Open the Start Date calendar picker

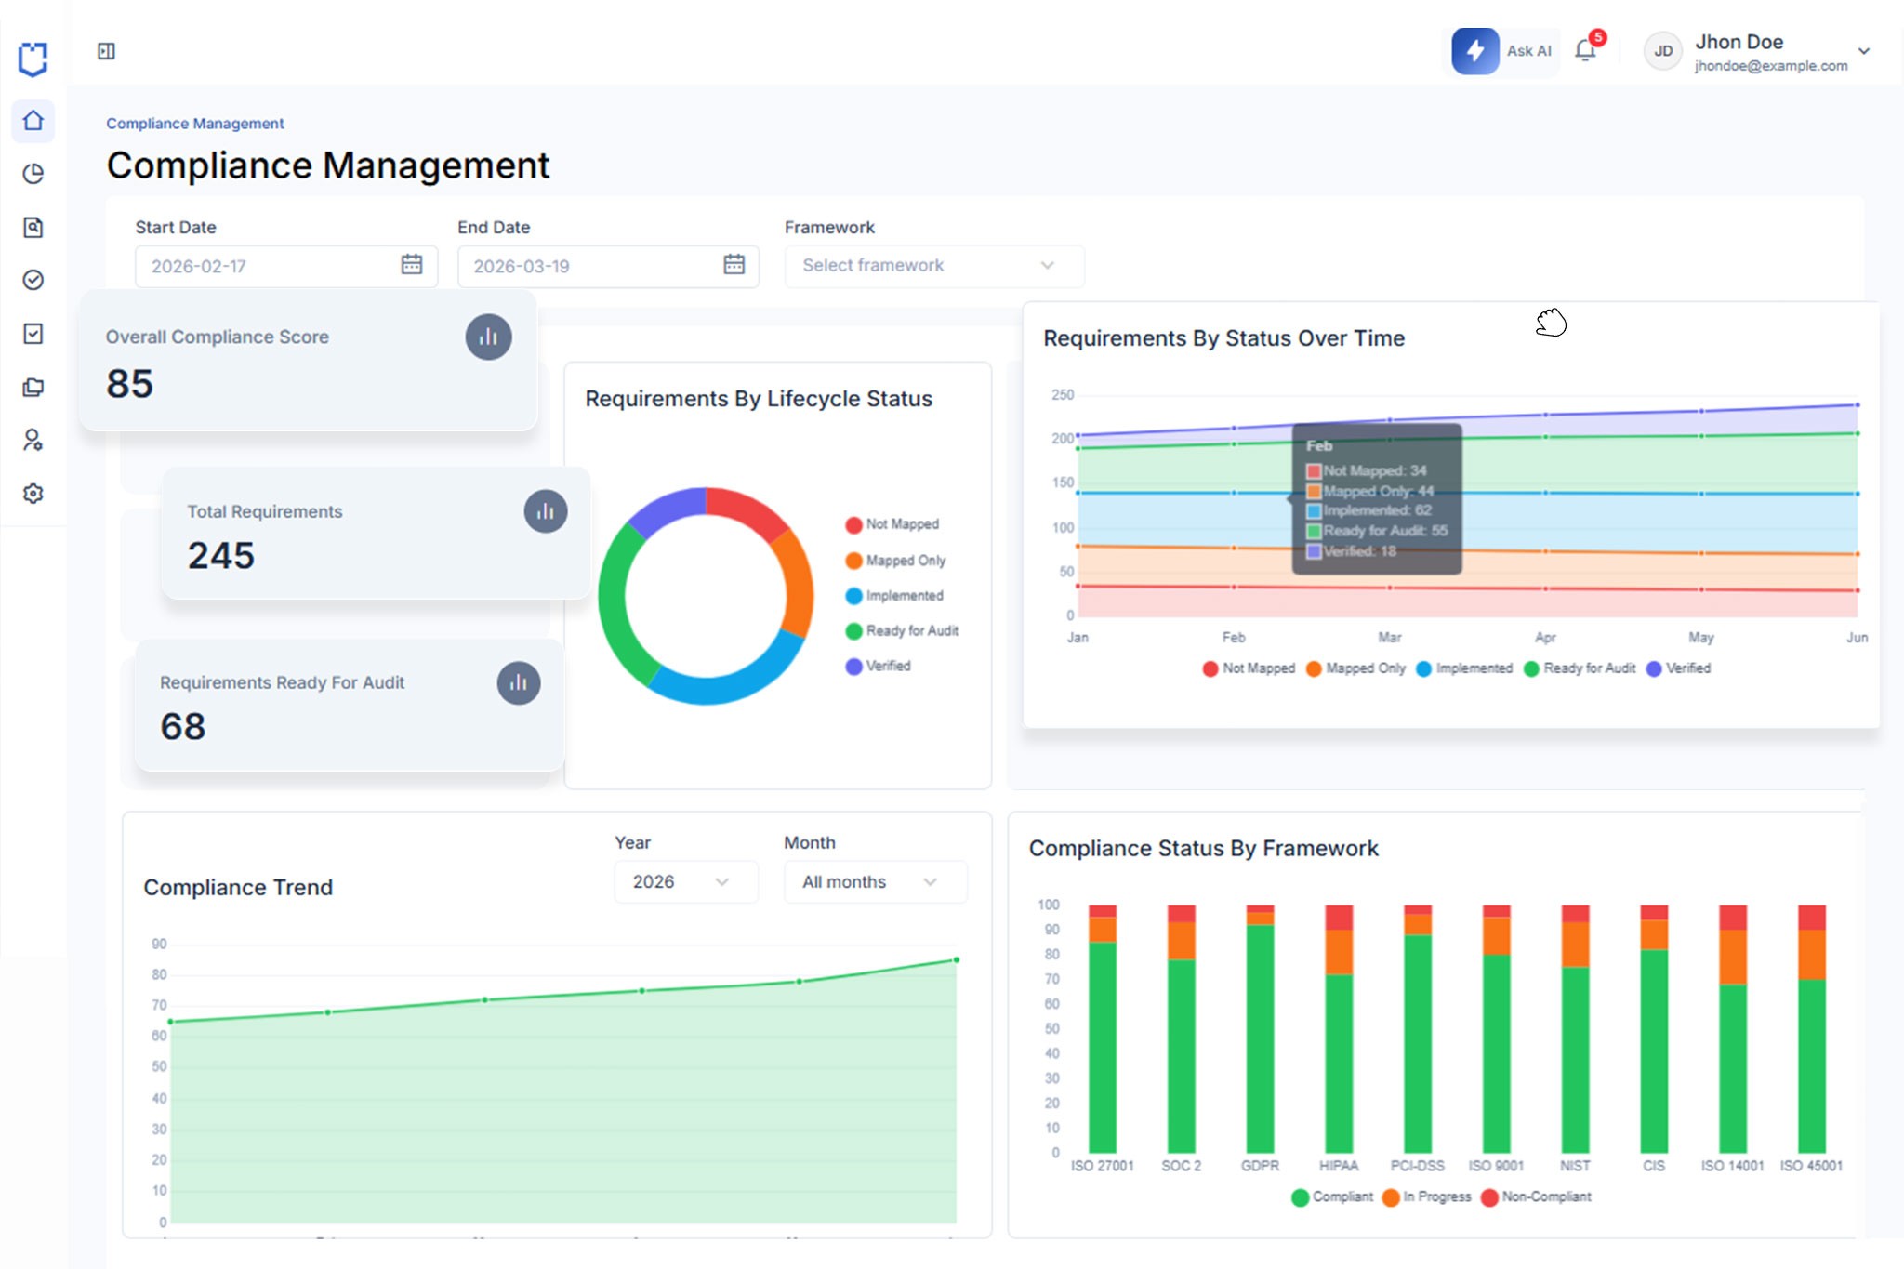(x=411, y=265)
